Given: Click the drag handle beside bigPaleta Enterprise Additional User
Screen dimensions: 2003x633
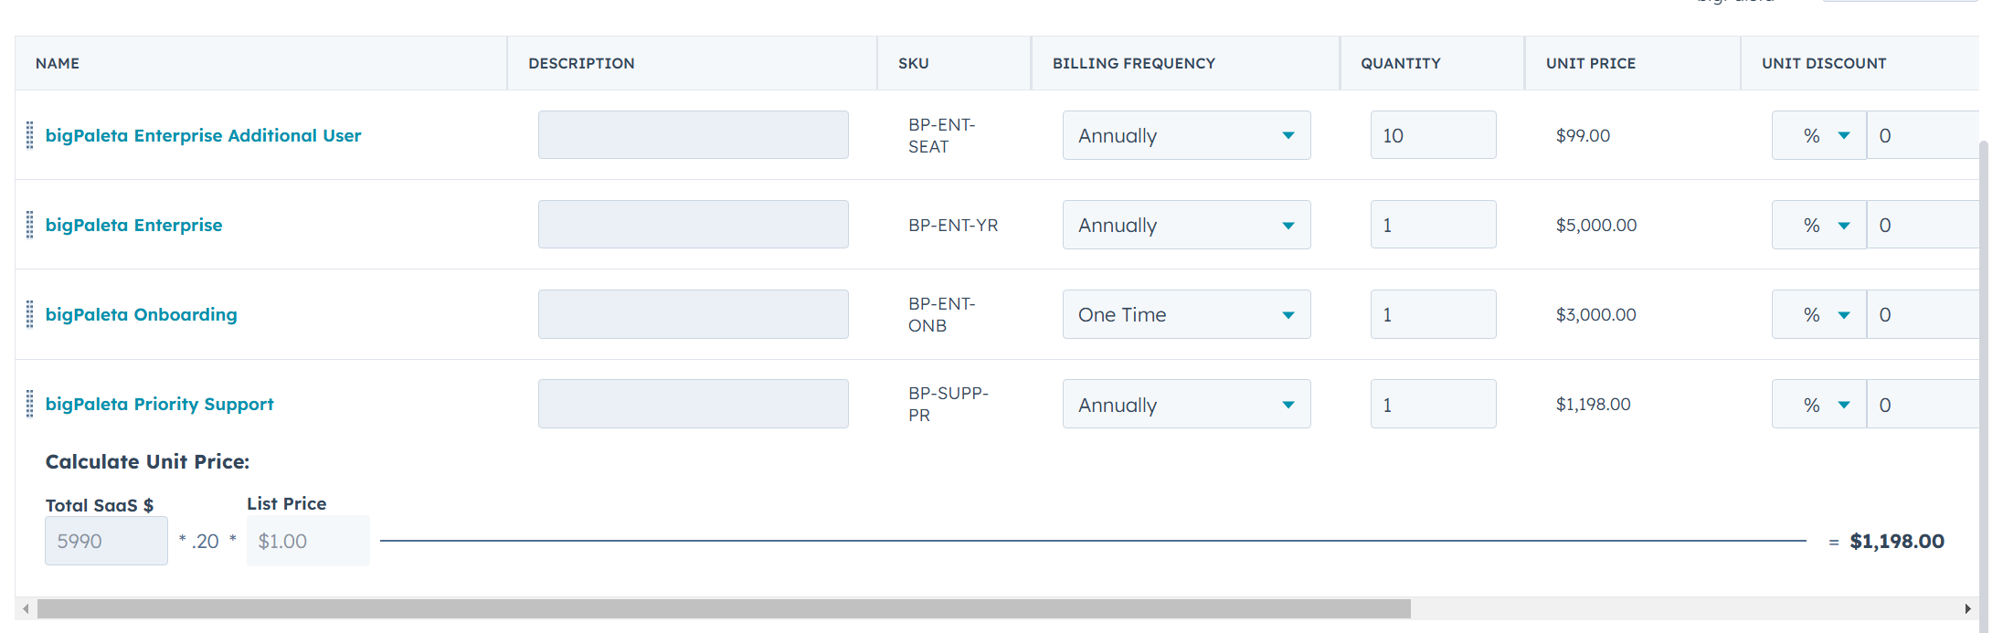Looking at the screenshot, I should pos(28,134).
